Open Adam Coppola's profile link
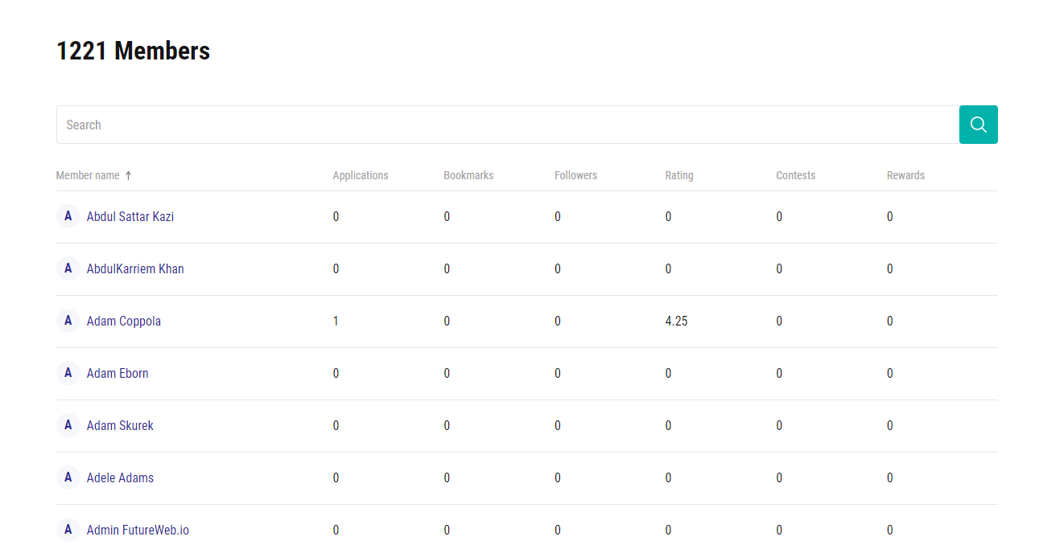 pyautogui.click(x=124, y=321)
